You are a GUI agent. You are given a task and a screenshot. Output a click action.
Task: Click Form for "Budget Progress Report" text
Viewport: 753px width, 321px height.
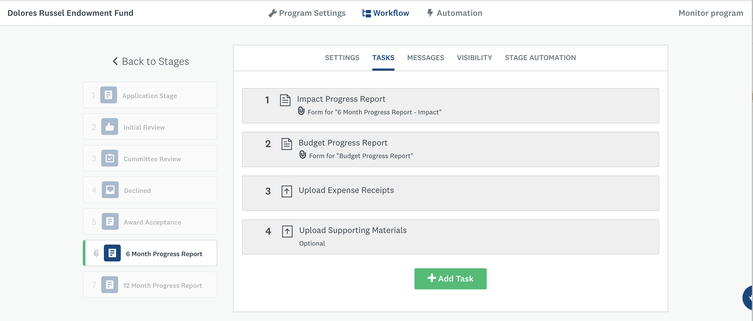point(361,156)
